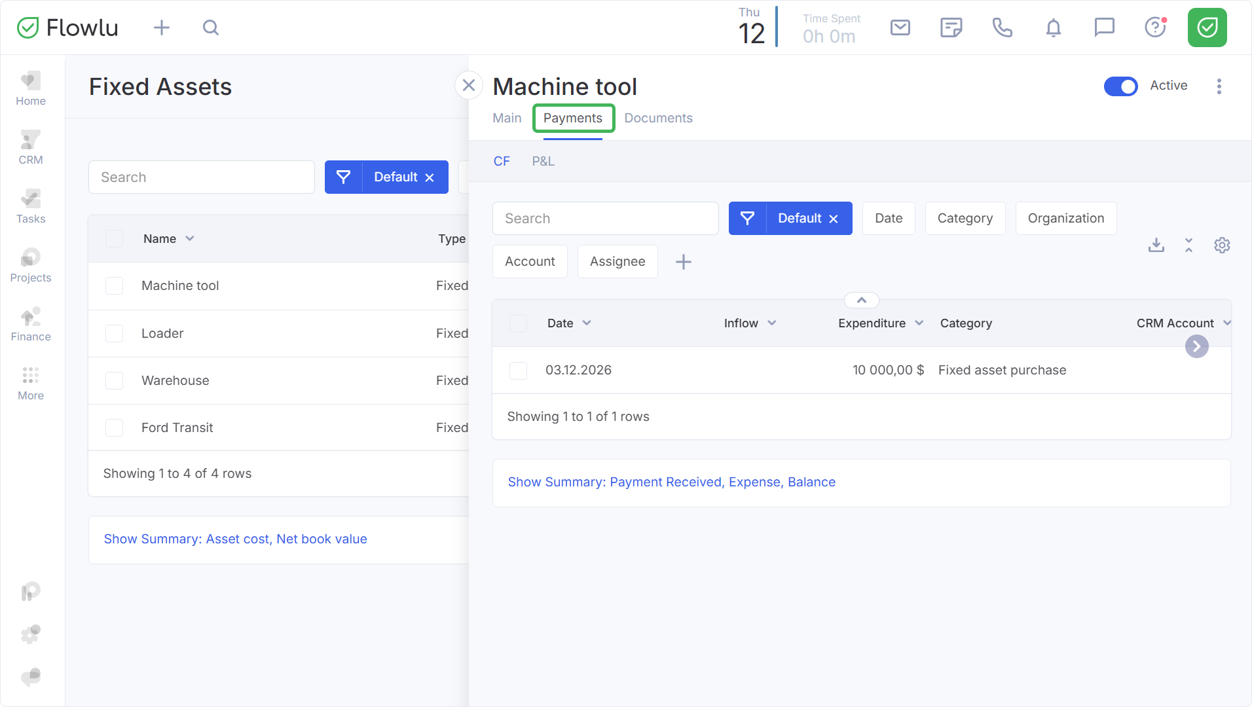The image size is (1252, 707).
Task: Collapse the filter panel with up chevron
Action: click(x=862, y=300)
